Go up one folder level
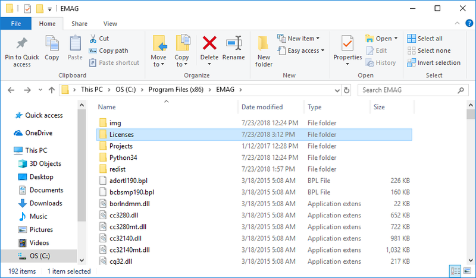The image size is (476, 278). coord(52,90)
